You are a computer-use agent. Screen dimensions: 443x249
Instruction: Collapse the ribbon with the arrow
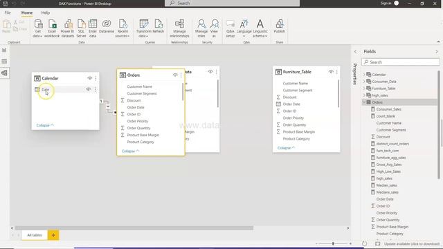pyautogui.click(x=438, y=41)
